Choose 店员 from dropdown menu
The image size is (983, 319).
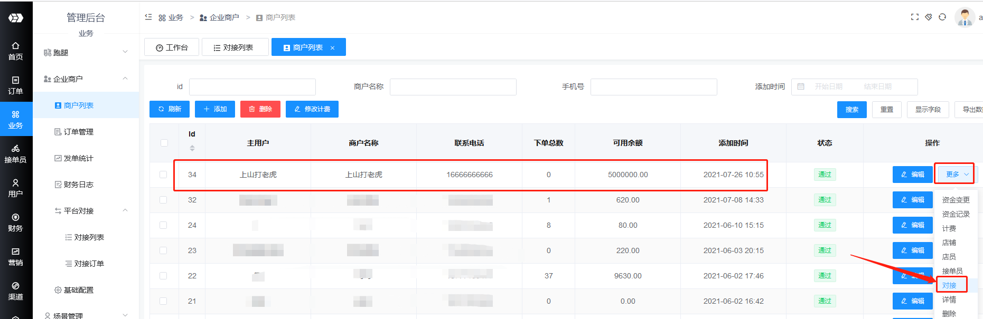956,257
